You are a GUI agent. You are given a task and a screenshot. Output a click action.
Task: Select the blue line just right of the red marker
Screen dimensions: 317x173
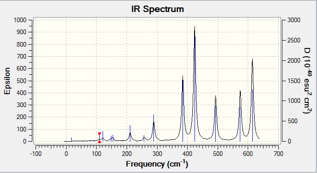[x=103, y=136]
